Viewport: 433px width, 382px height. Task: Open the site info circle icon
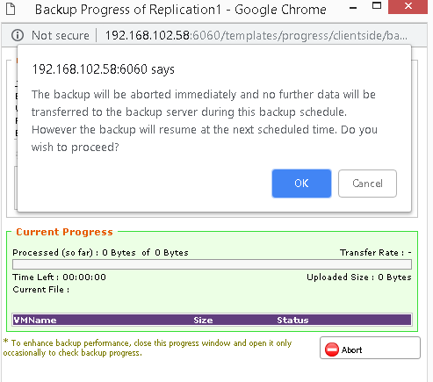pyautogui.click(x=18, y=35)
